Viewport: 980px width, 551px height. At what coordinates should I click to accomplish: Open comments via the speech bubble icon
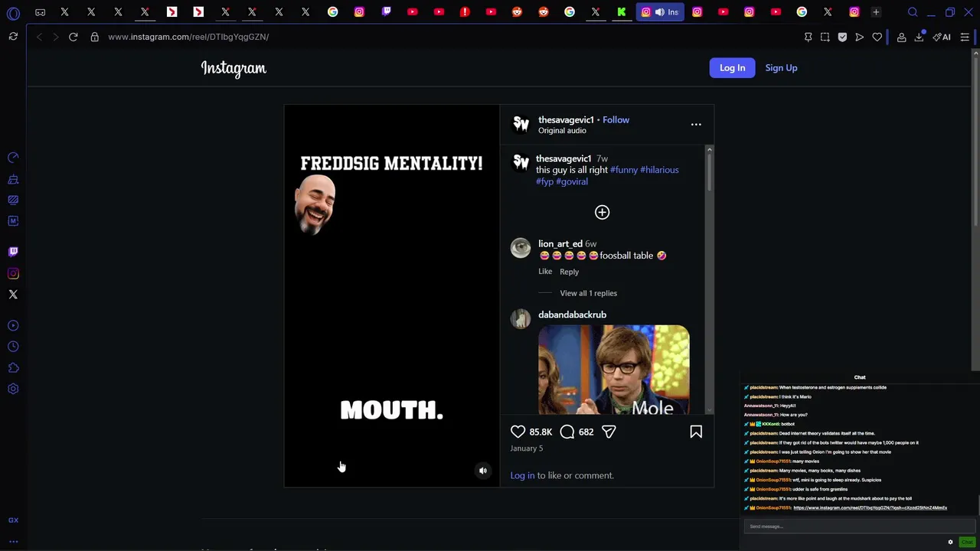(567, 432)
